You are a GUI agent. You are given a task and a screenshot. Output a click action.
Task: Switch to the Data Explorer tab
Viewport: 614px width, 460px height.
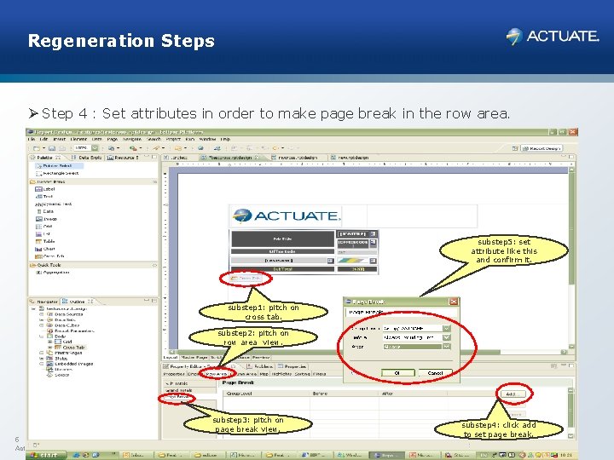coord(86,158)
